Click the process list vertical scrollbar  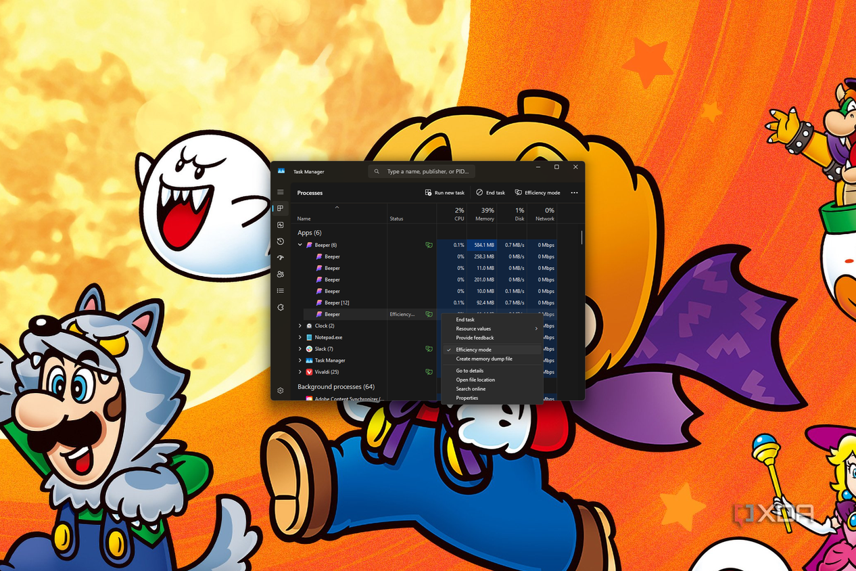tap(581, 238)
